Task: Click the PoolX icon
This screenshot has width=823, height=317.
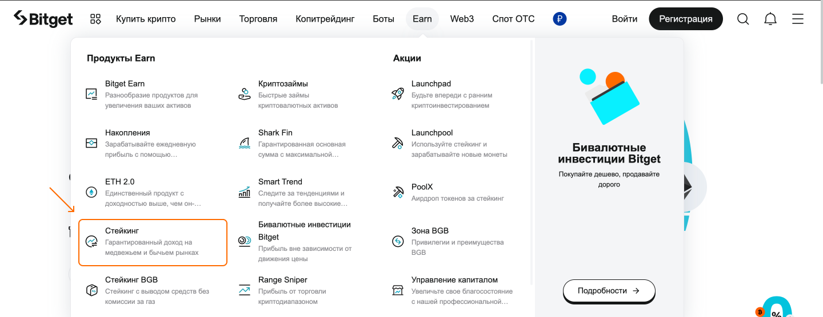Action: (398, 192)
